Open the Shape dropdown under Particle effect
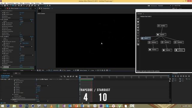The image size is (192, 108). (26, 21)
